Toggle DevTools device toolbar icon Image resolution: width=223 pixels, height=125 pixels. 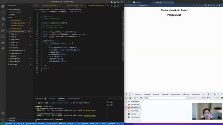click(130, 94)
